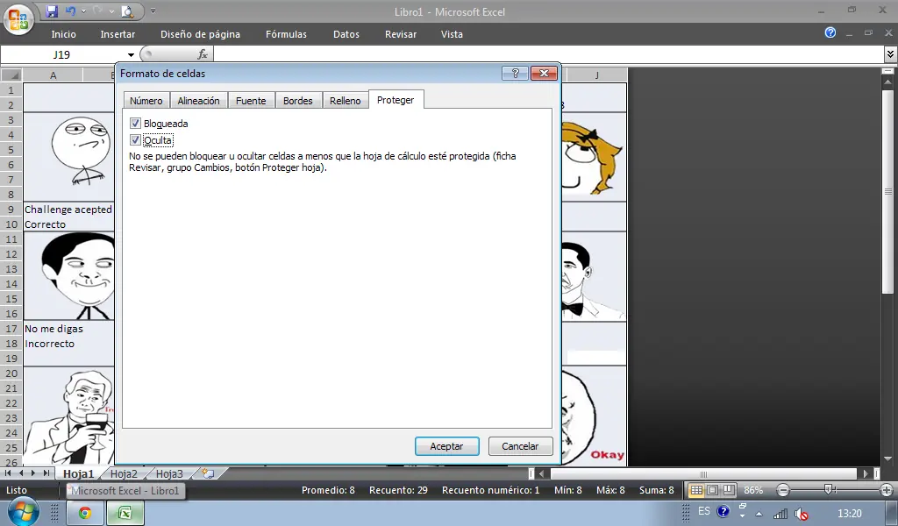Click the Print Preview icon

click(x=128, y=11)
